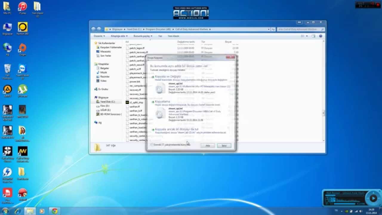Launch Call of Duty Ghosts shortcut
This screenshot has width=382, height=215.
8,154
